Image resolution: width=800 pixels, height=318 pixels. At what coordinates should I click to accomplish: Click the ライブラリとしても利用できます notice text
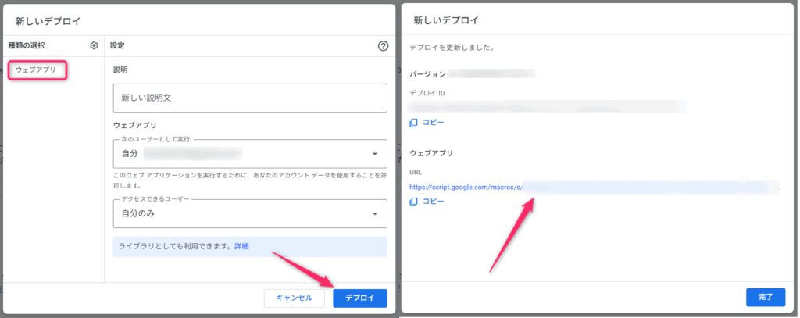pyautogui.click(x=176, y=246)
